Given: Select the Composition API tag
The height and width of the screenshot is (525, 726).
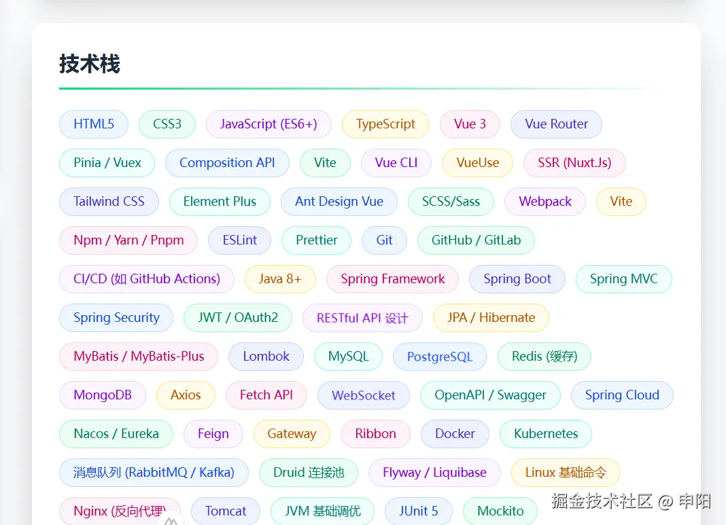Looking at the screenshot, I should click(x=227, y=163).
